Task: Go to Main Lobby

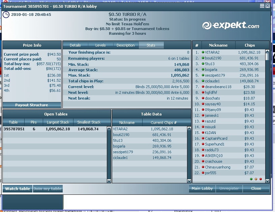Action: (x=202, y=189)
